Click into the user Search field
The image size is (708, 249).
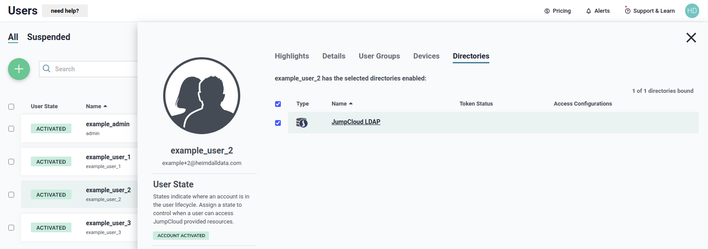[x=93, y=69]
